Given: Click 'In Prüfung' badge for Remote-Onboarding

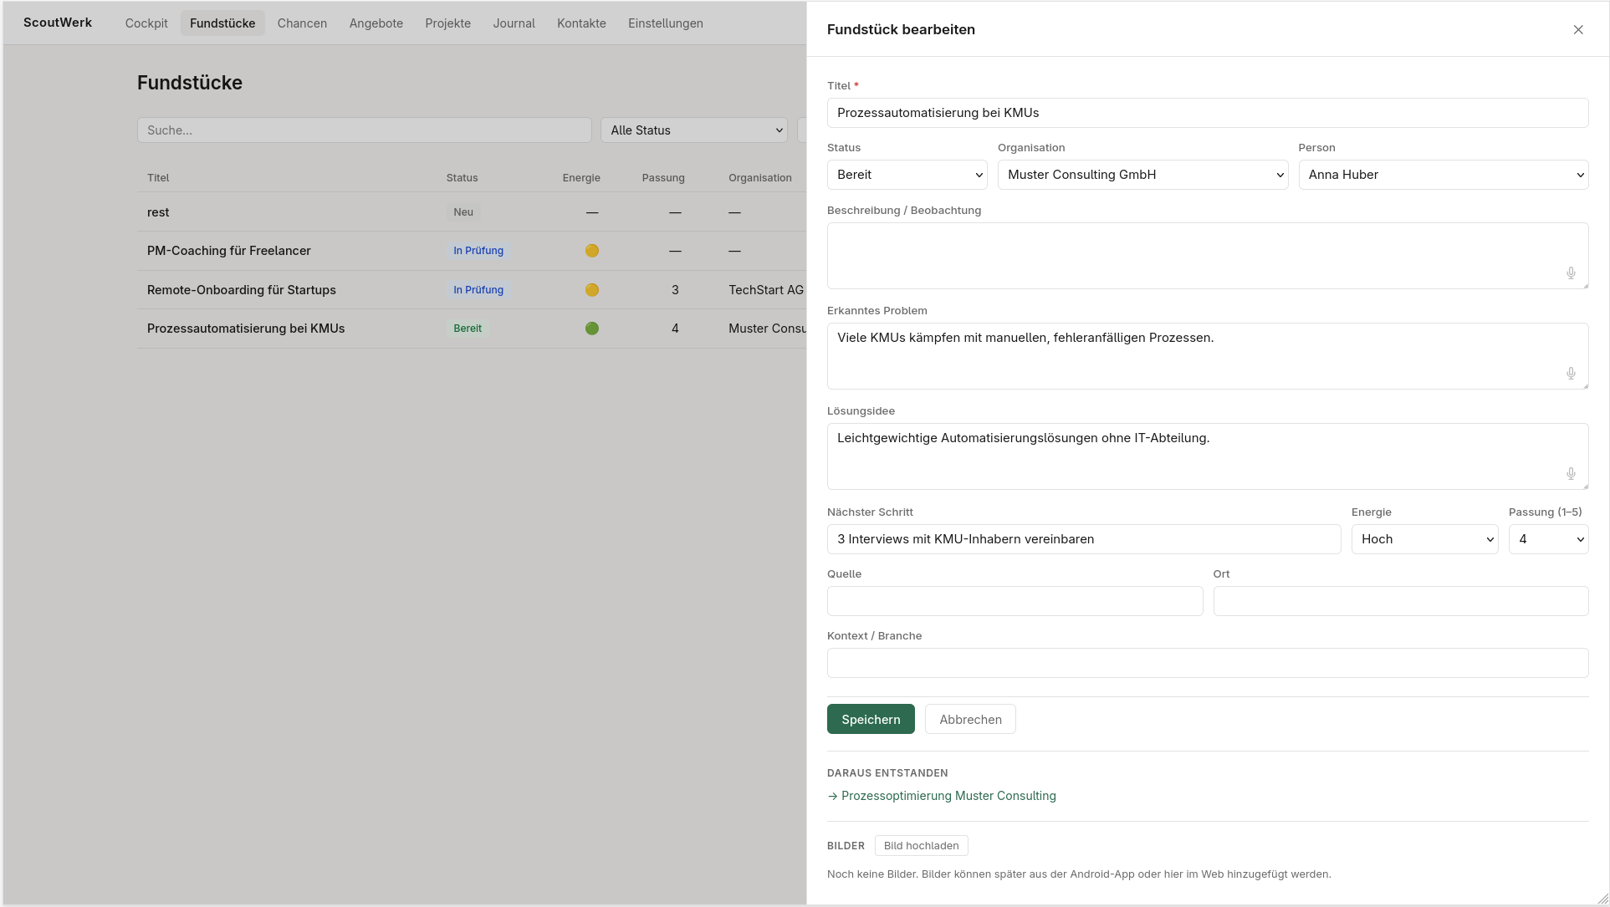Looking at the screenshot, I should click(x=478, y=290).
